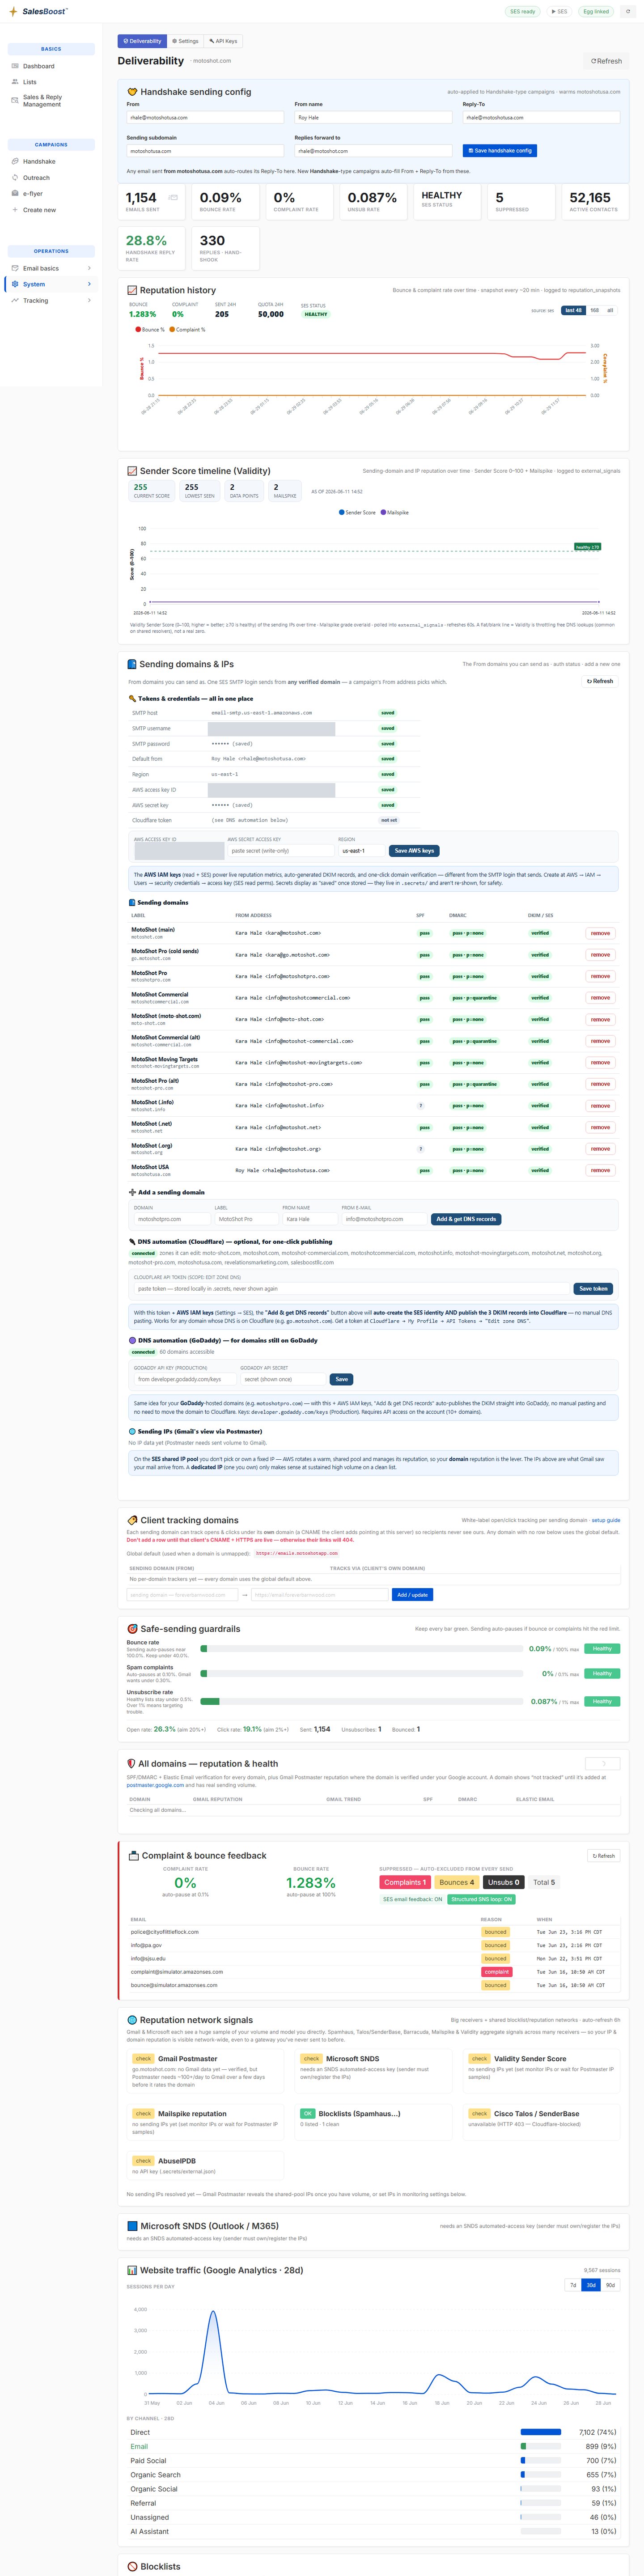Switch website traffic to 7d range

(573, 2285)
